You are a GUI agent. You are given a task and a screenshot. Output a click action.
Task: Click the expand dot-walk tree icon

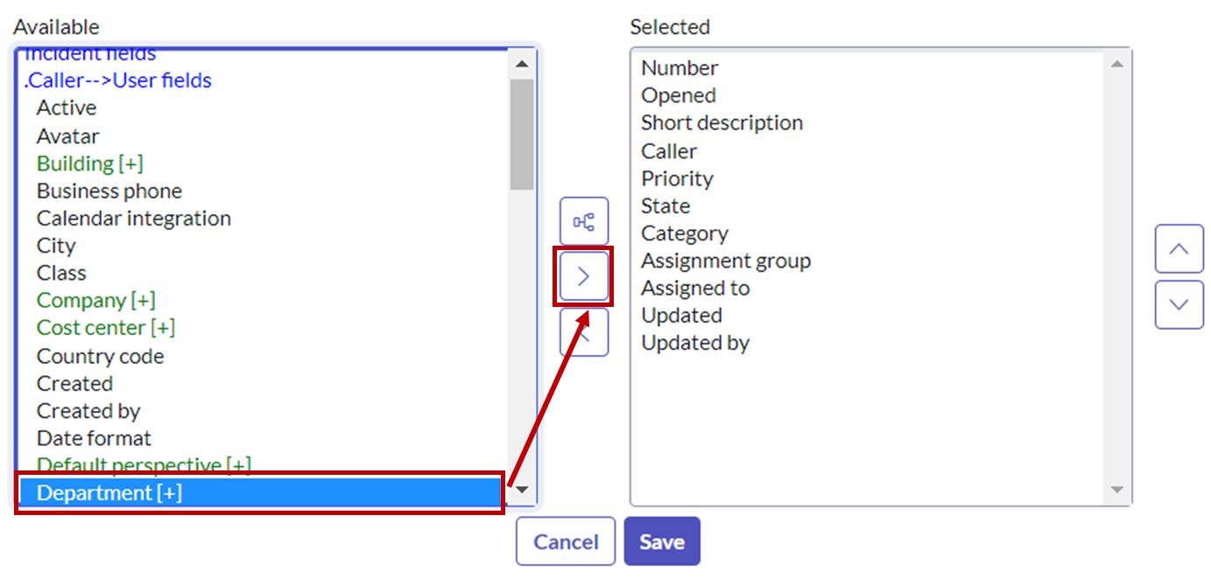tap(582, 220)
